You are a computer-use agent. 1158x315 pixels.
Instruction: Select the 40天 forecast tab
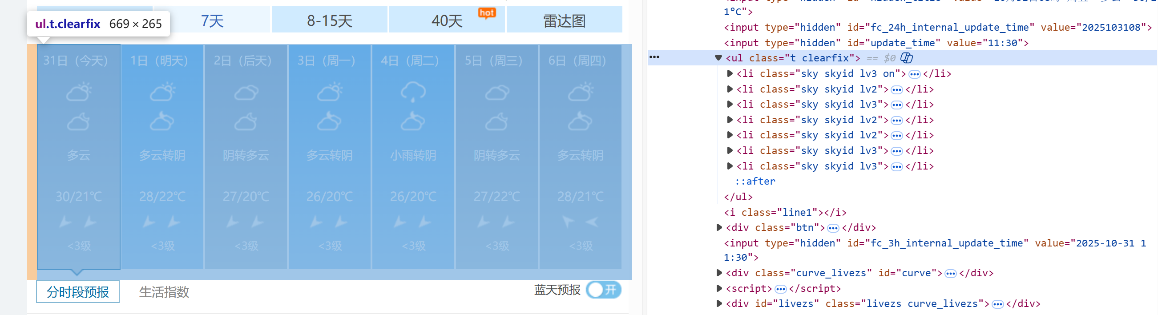447,20
